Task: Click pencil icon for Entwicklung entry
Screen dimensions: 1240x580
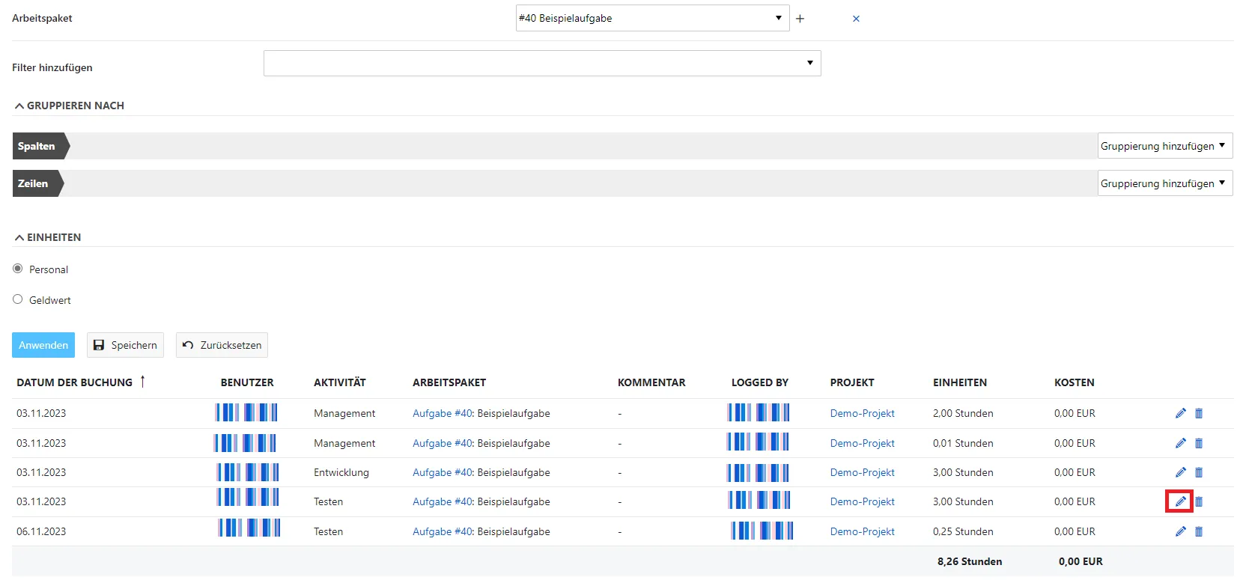Action: [1180, 472]
